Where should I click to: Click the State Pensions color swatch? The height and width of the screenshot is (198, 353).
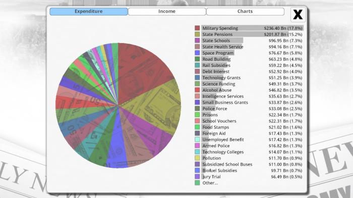pyautogui.click(x=197, y=34)
